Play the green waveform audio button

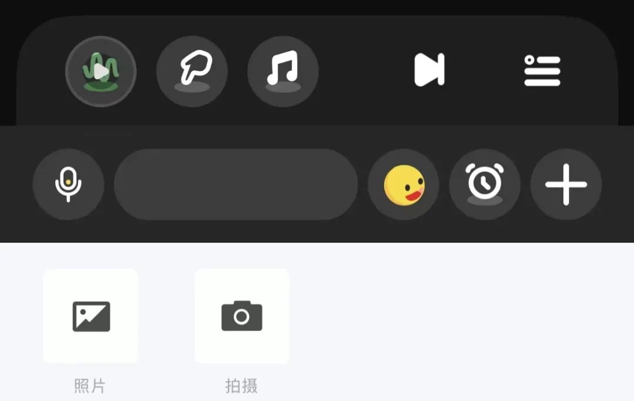pyautogui.click(x=101, y=72)
